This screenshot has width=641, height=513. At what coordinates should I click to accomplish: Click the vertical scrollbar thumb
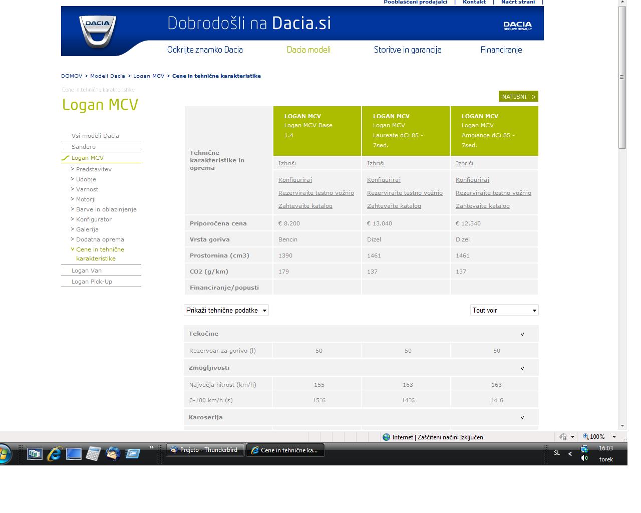[622, 78]
